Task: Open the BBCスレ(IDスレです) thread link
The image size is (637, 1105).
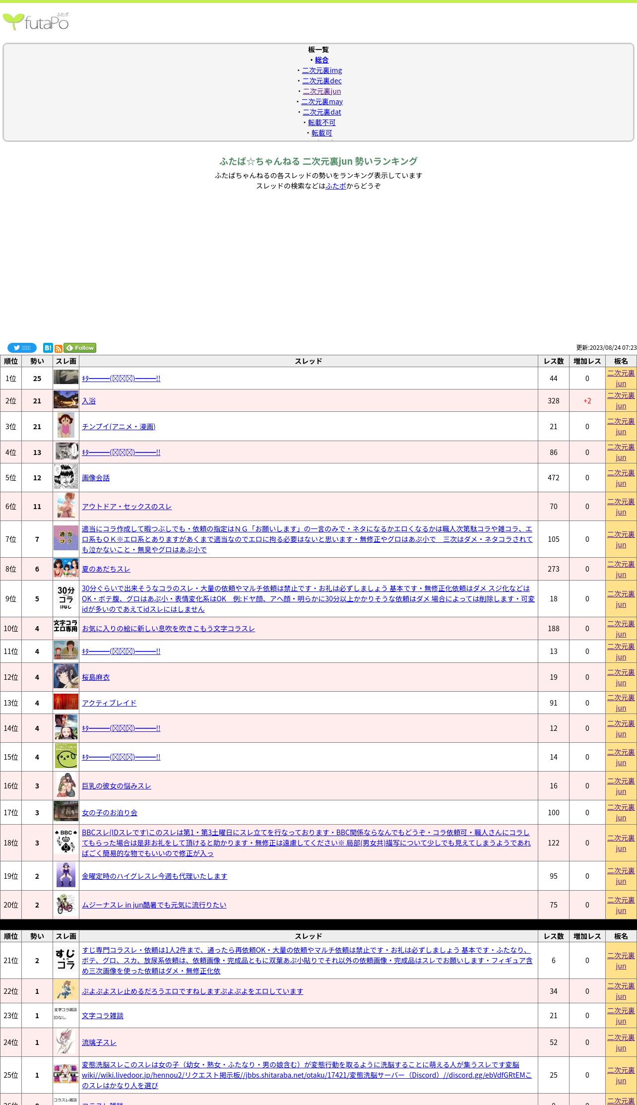Action: point(307,843)
